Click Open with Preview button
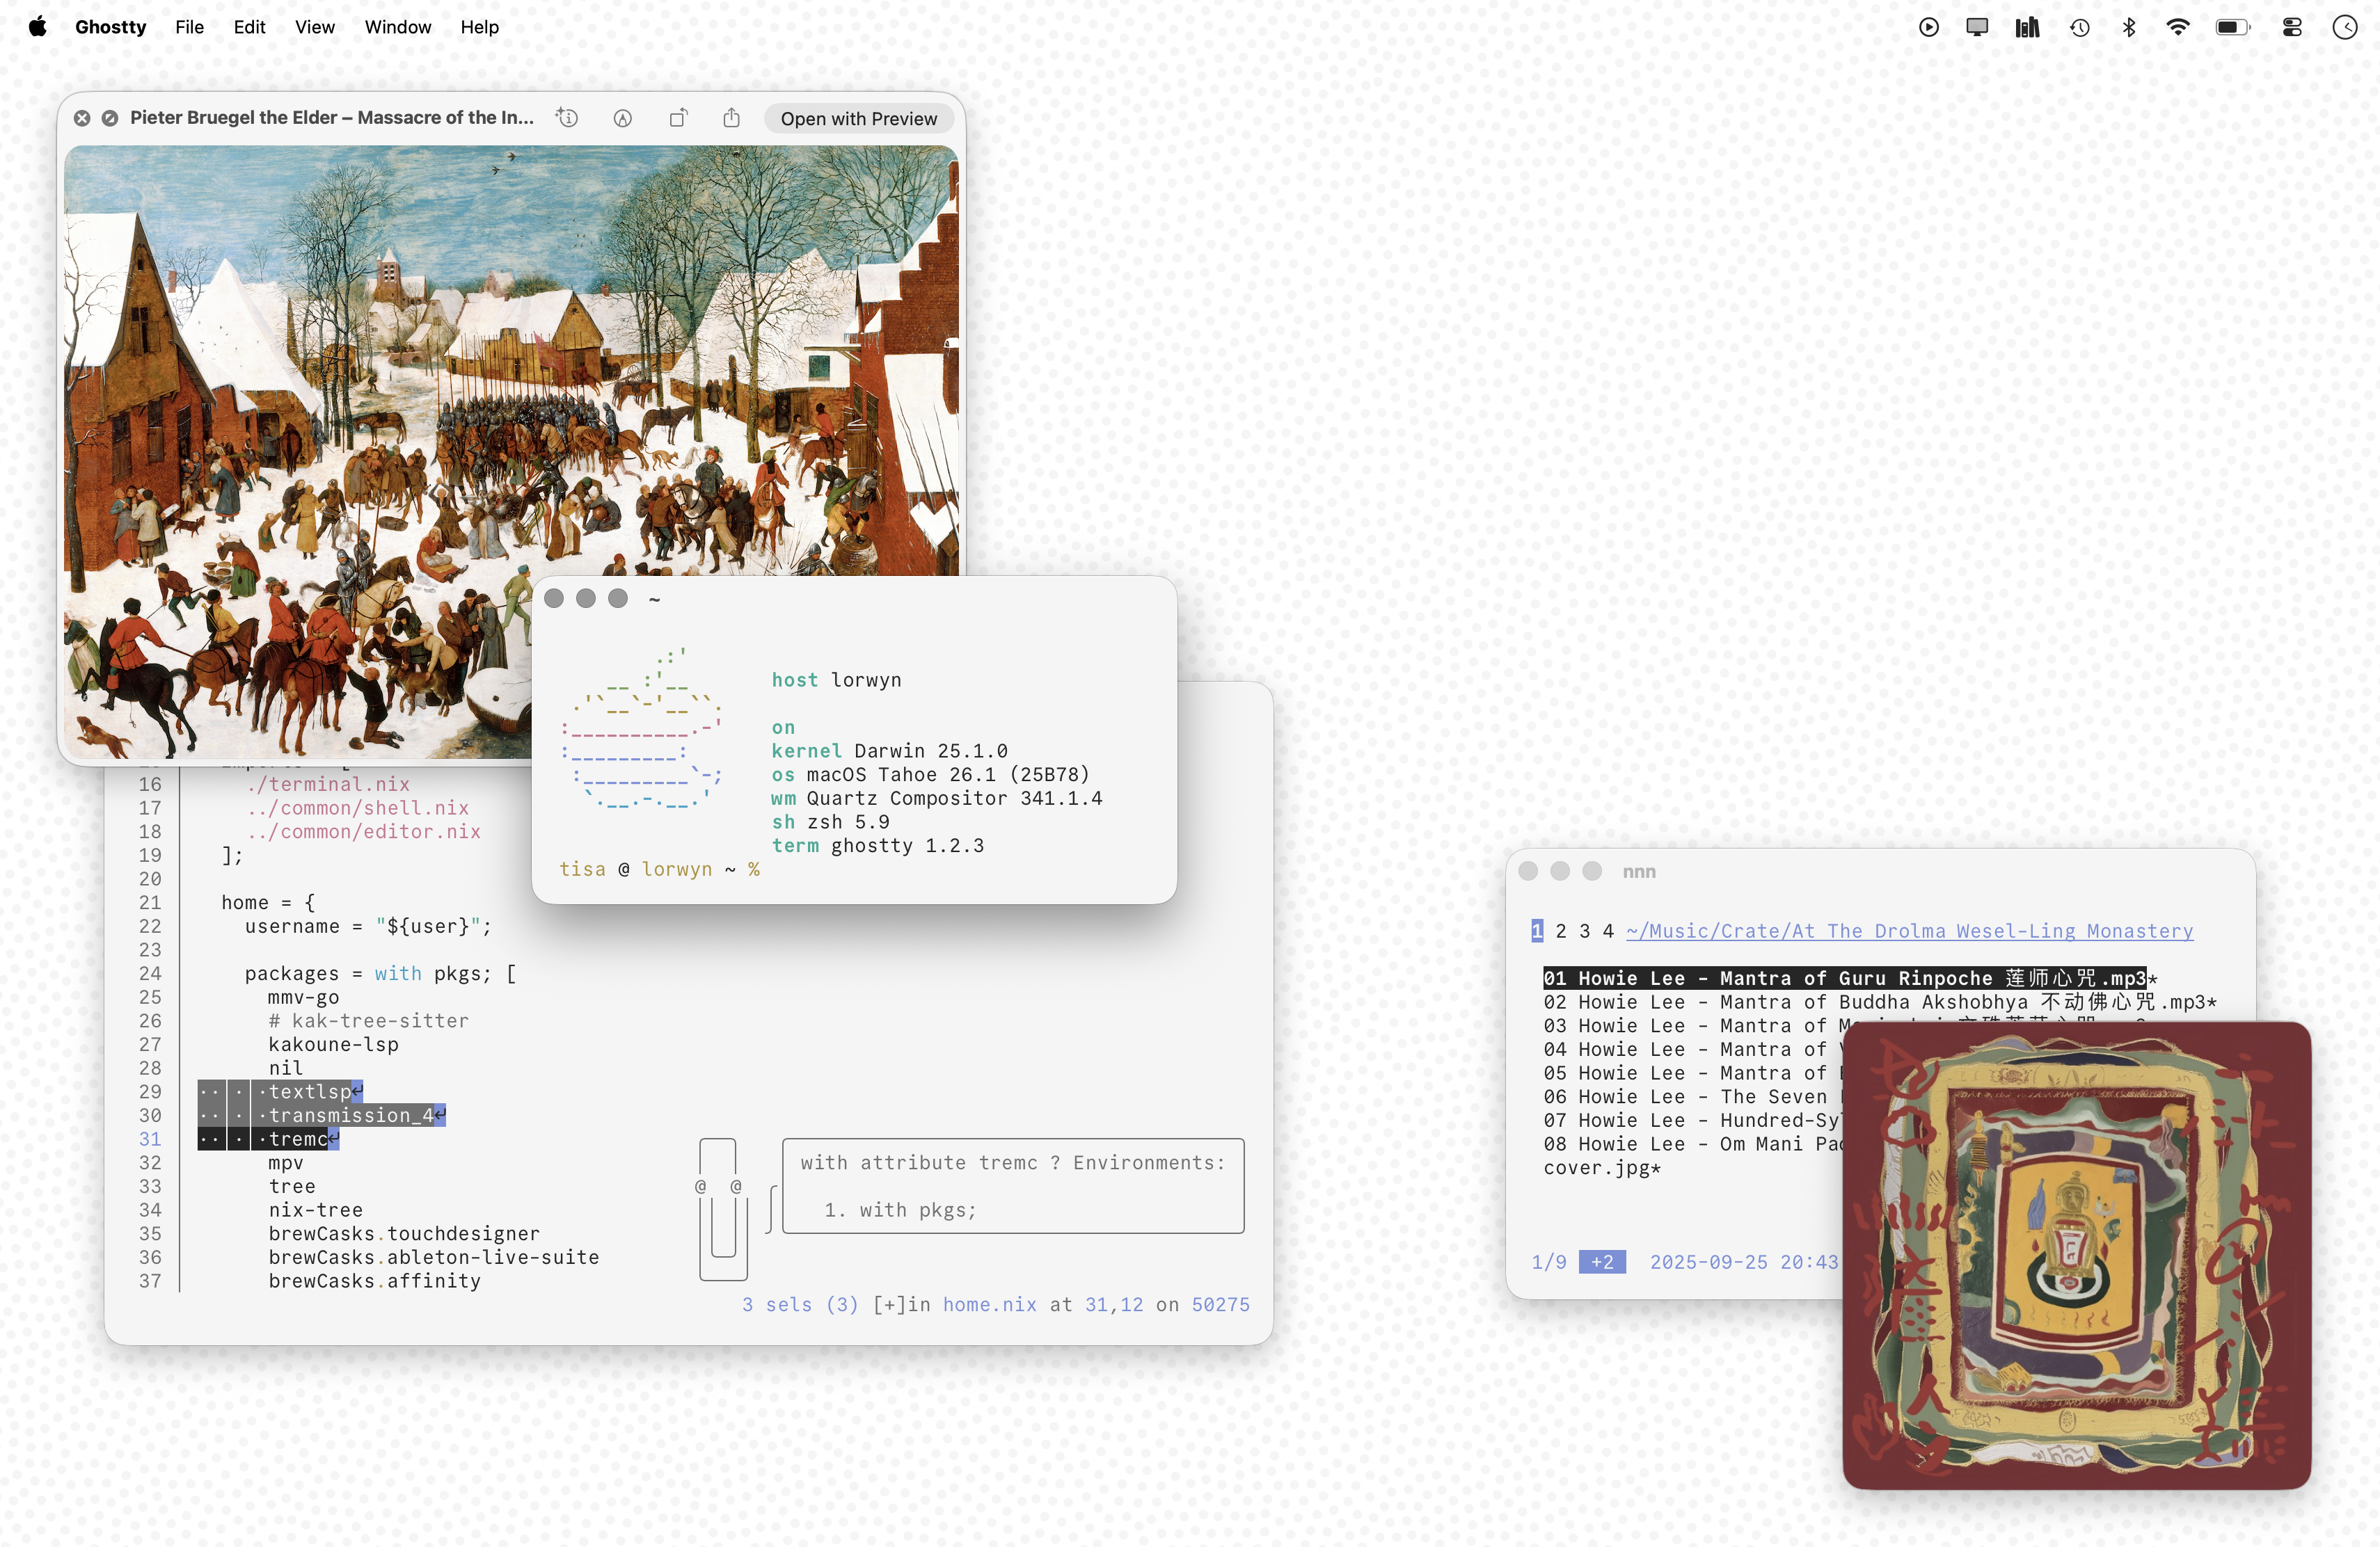The width and height of the screenshot is (2380, 1547). (858, 118)
